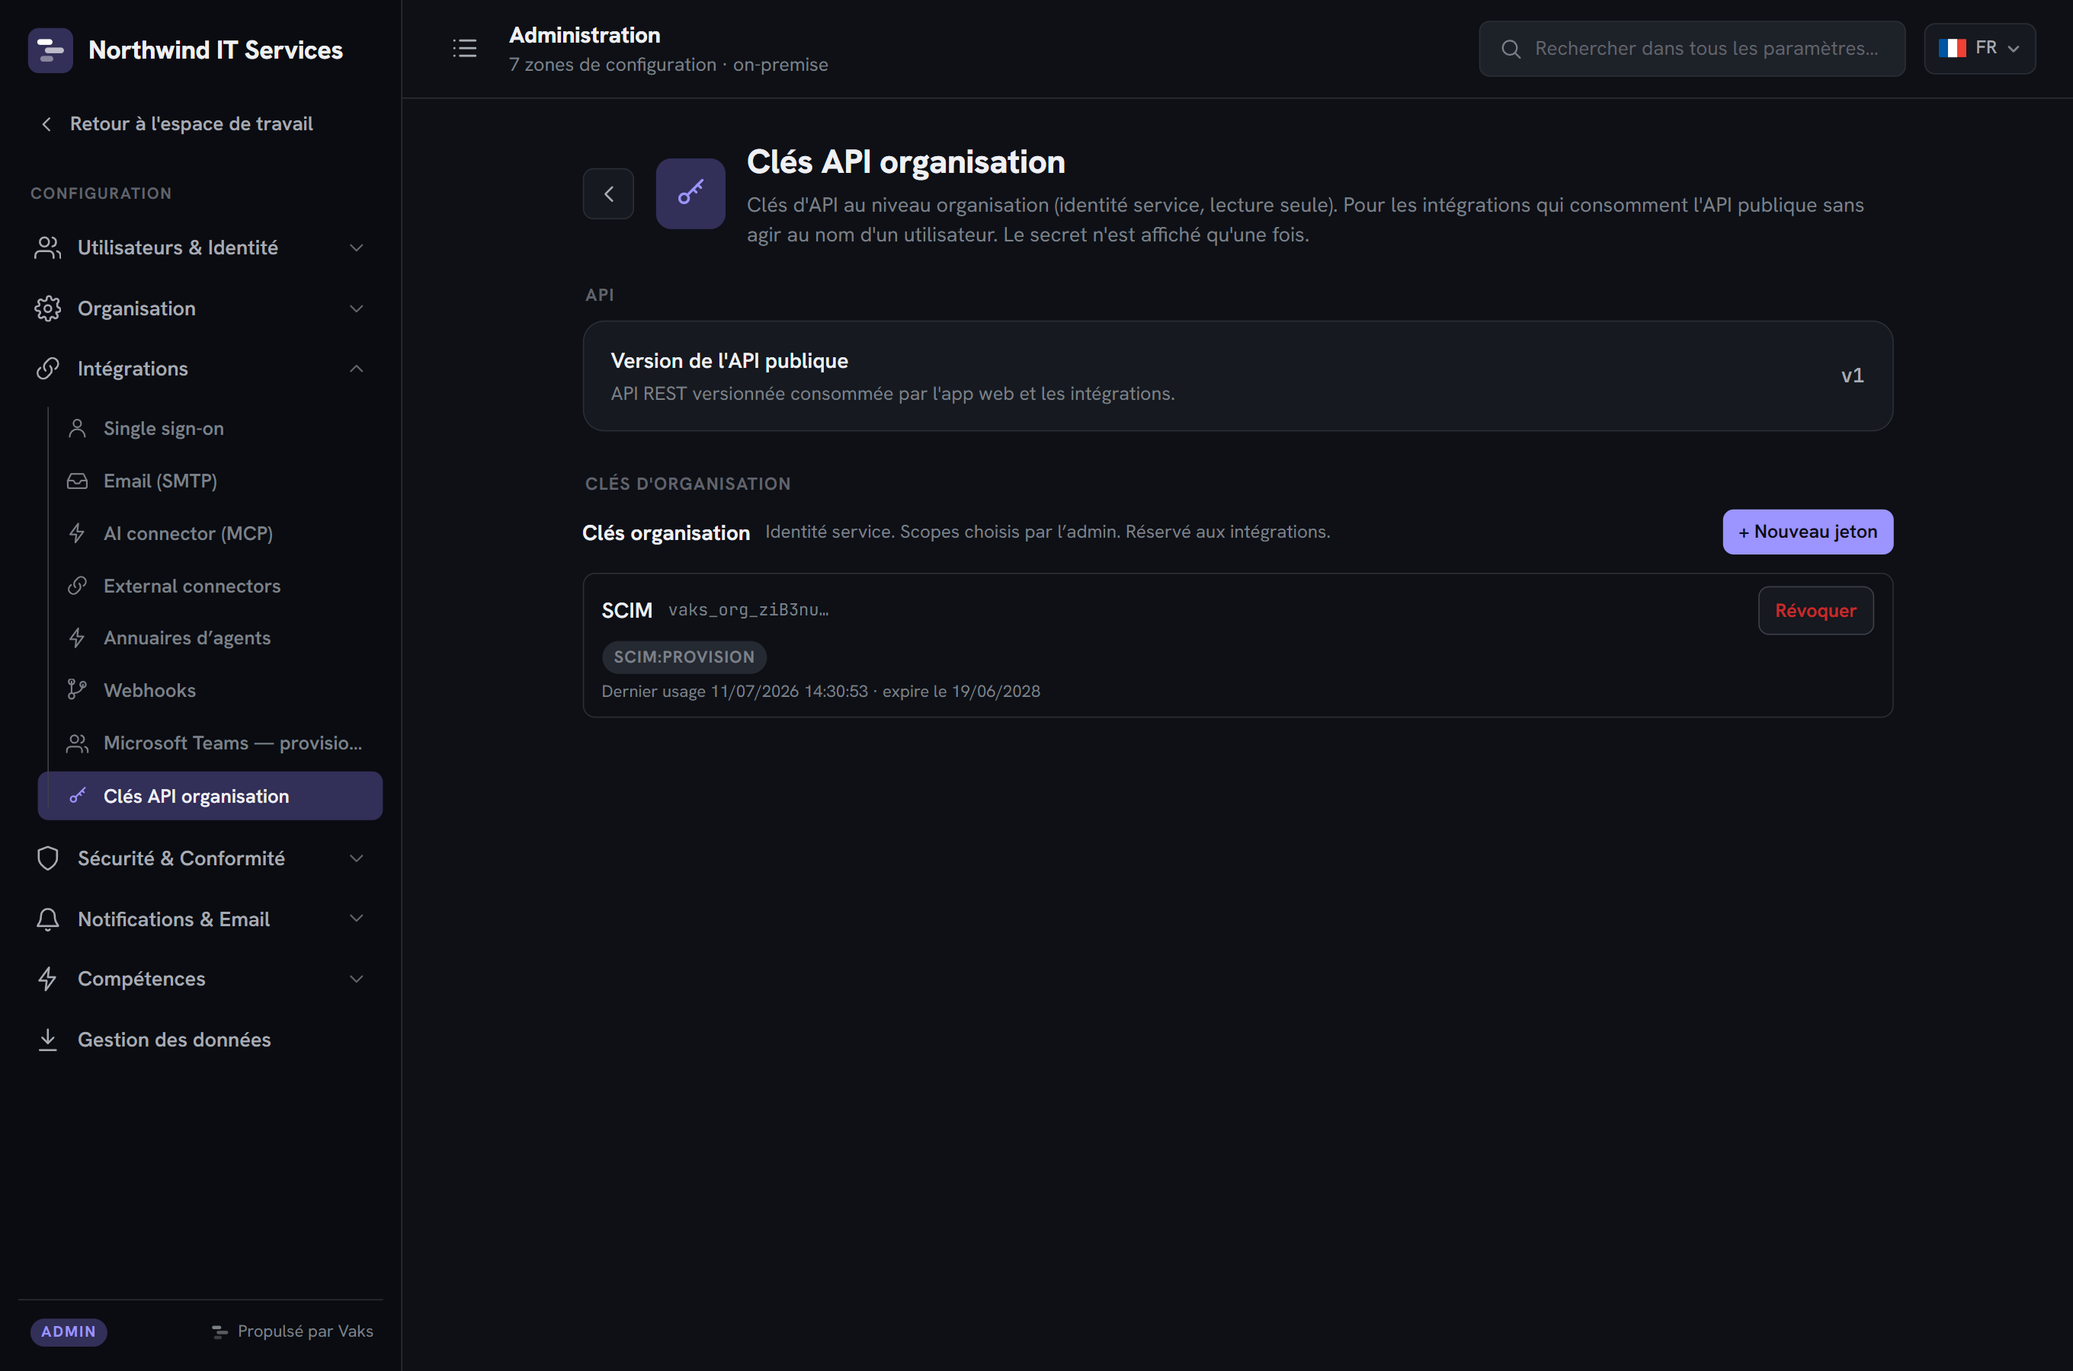Click the SCIM:PROVISION scope tag
The image size is (2073, 1371).
(684, 657)
